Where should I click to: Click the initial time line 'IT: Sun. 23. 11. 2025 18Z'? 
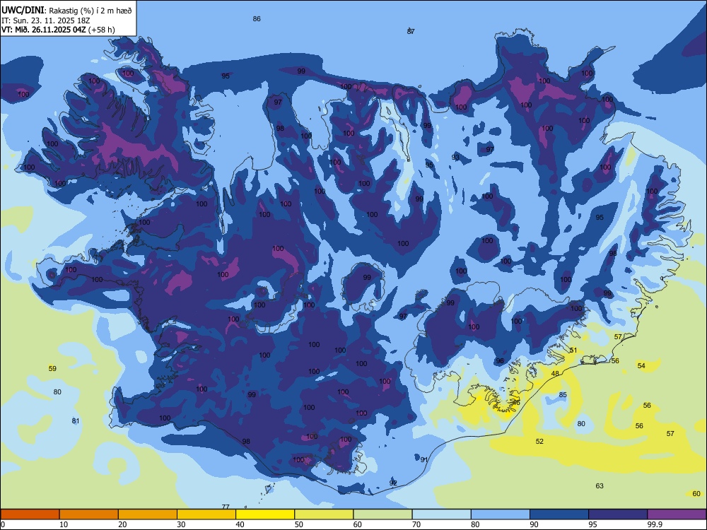click(45, 20)
